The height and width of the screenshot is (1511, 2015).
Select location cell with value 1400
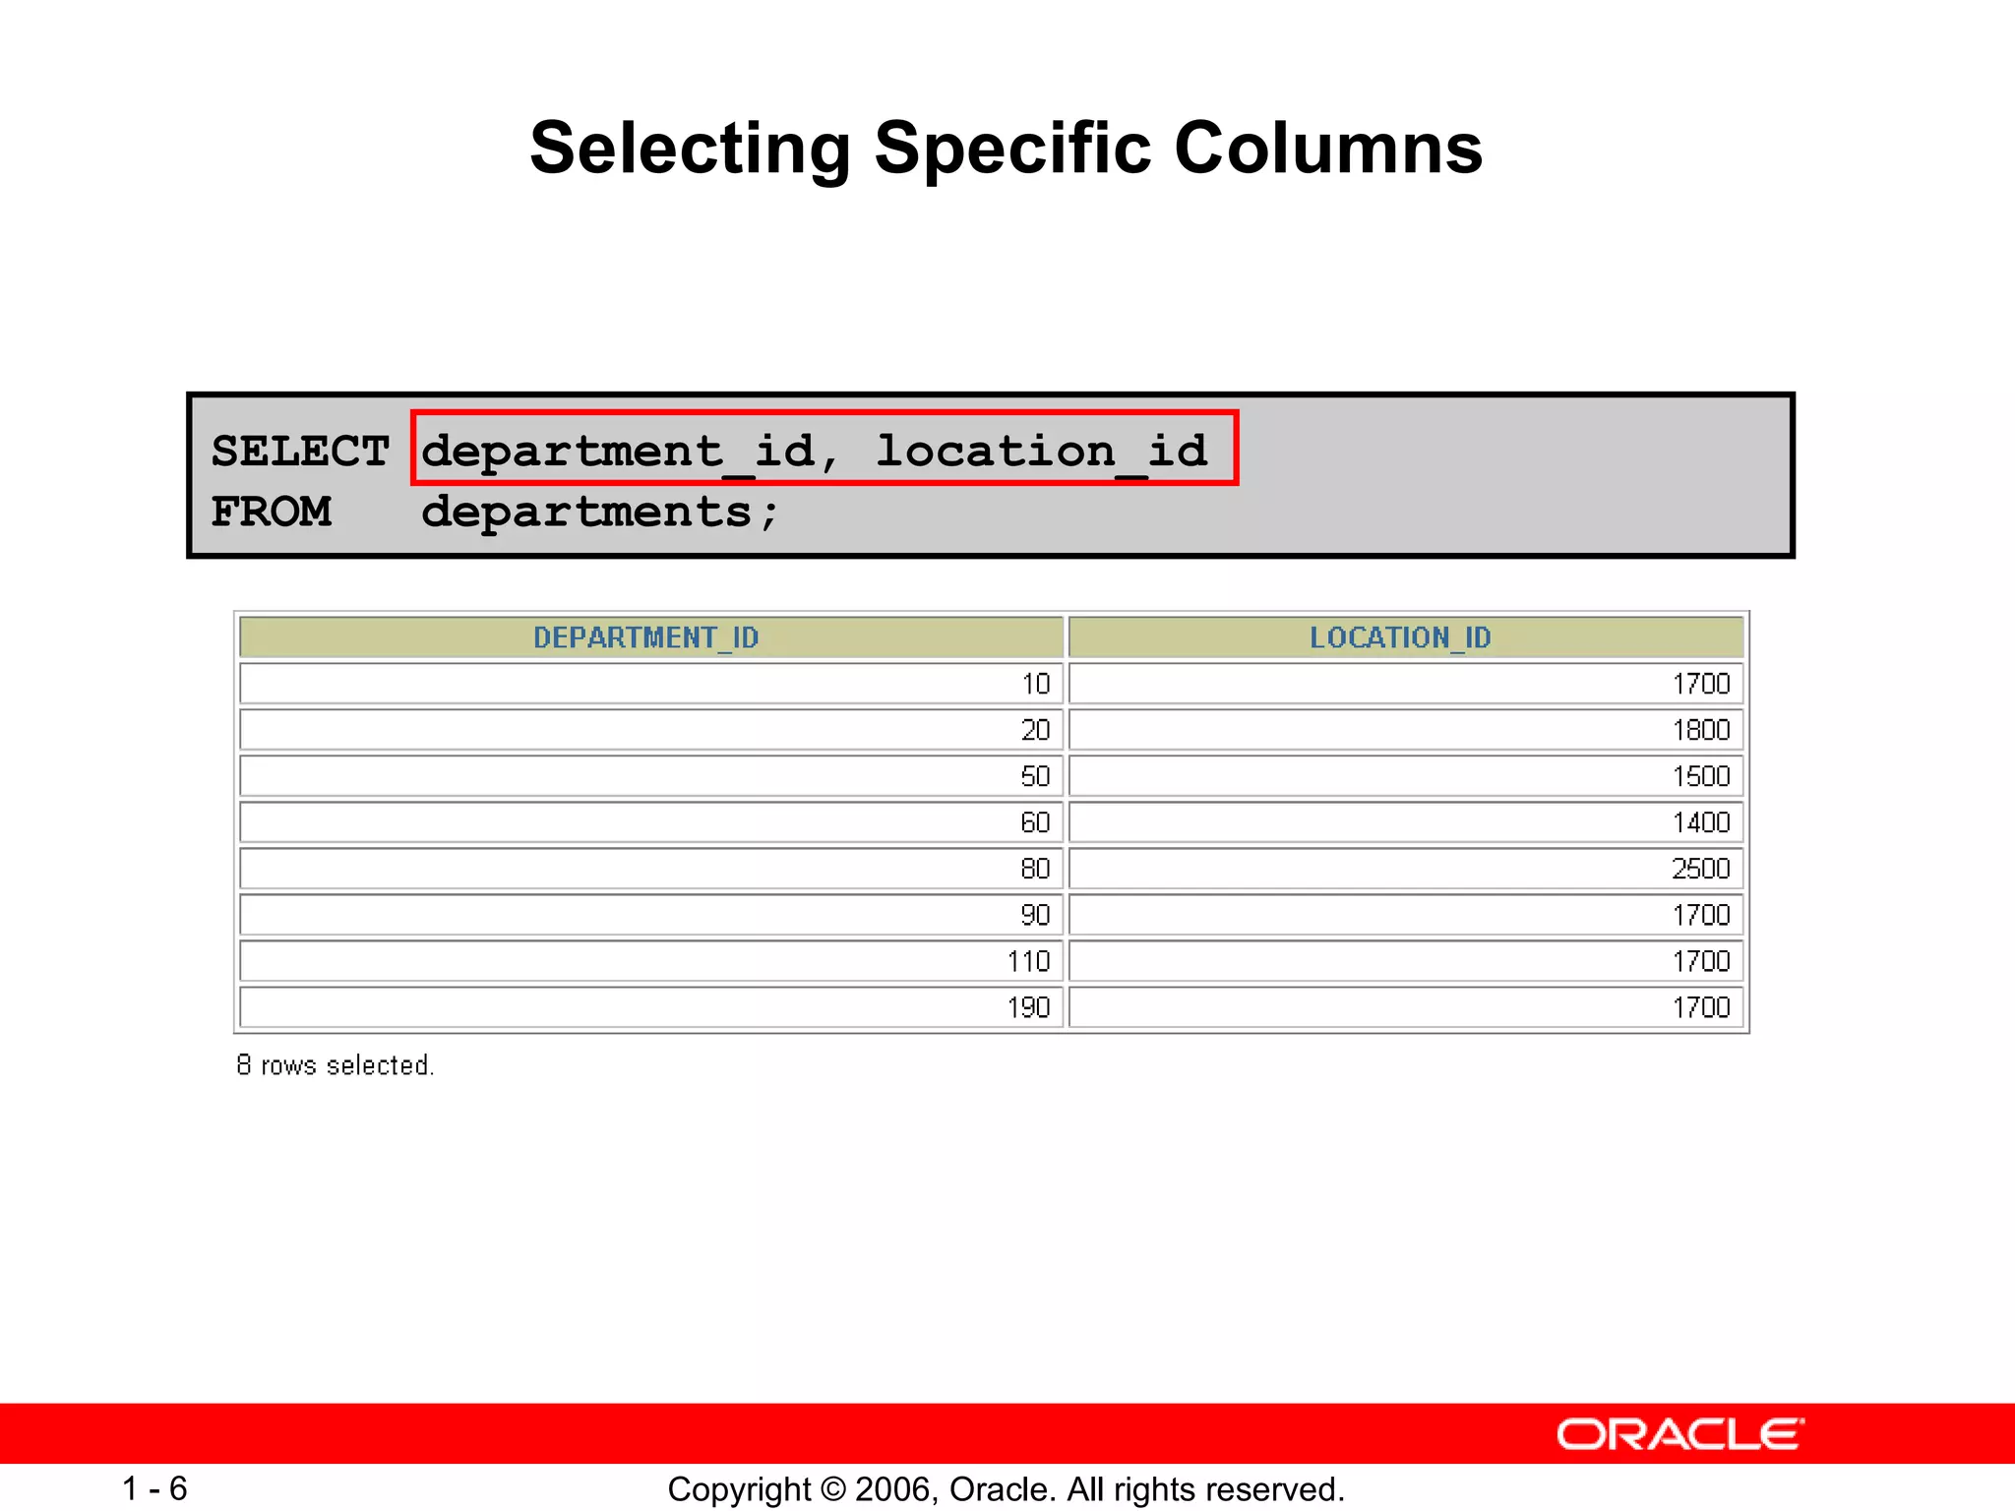tap(1700, 822)
